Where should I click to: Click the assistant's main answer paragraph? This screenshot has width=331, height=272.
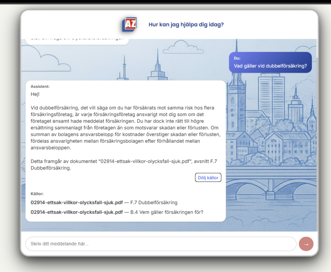click(125, 128)
